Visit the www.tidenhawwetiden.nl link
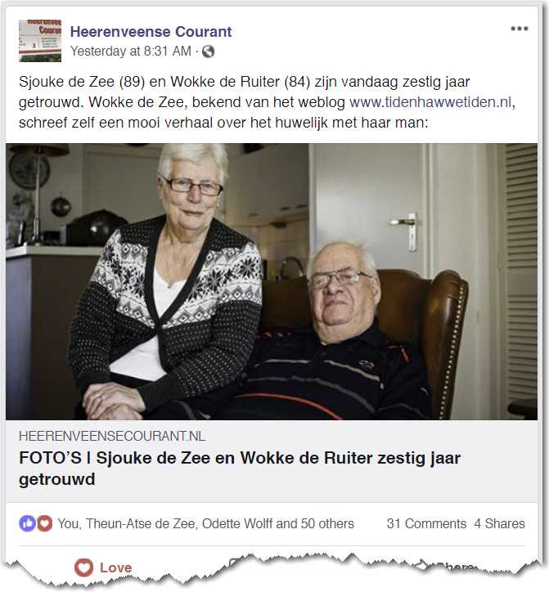The width and height of the screenshot is (549, 592). click(430, 102)
